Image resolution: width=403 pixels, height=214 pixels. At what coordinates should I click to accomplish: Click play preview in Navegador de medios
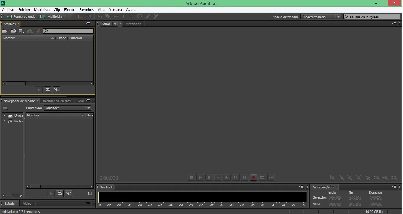(51, 193)
